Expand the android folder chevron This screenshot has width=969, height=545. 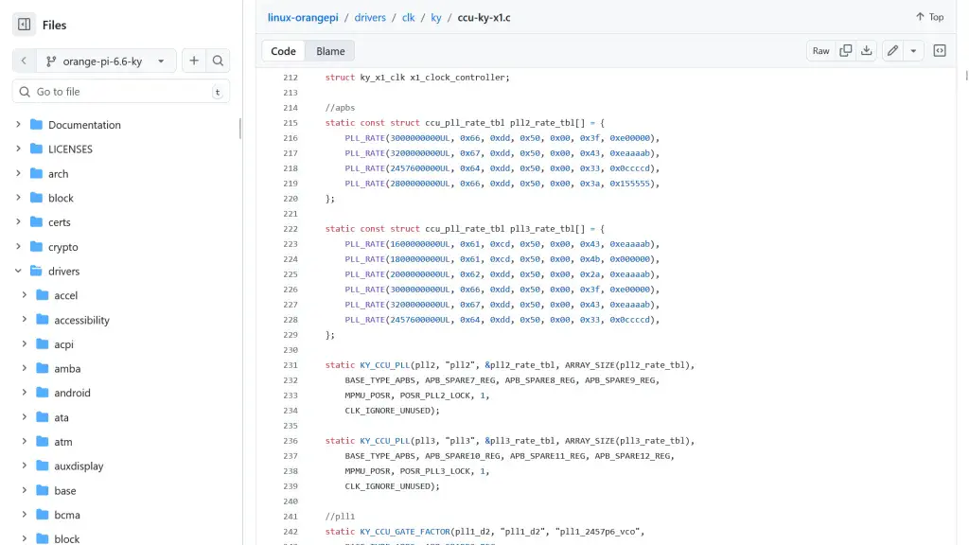click(25, 393)
